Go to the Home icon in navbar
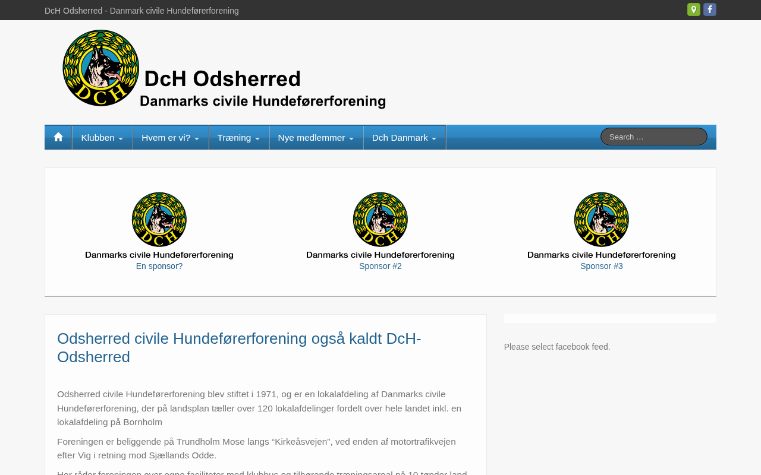 58,137
